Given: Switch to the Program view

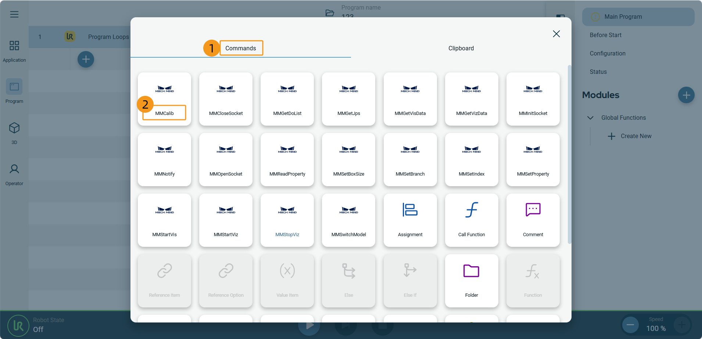Looking at the screenshot, I should 14,91.
